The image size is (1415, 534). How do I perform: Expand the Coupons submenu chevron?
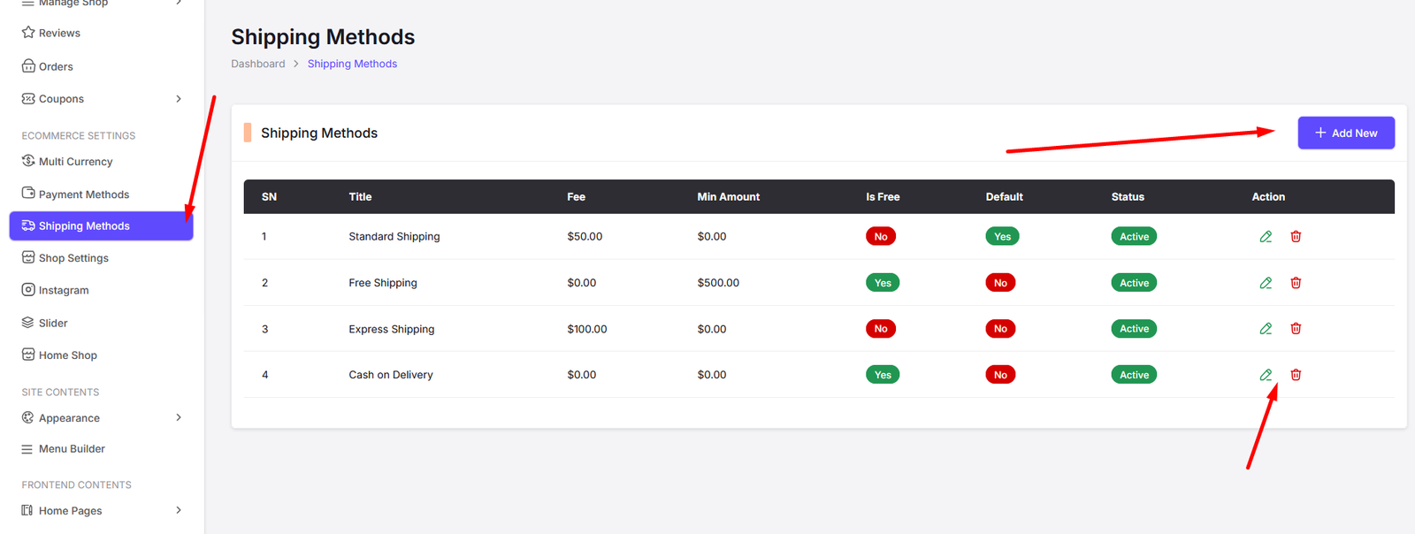(x=179, y=99)
